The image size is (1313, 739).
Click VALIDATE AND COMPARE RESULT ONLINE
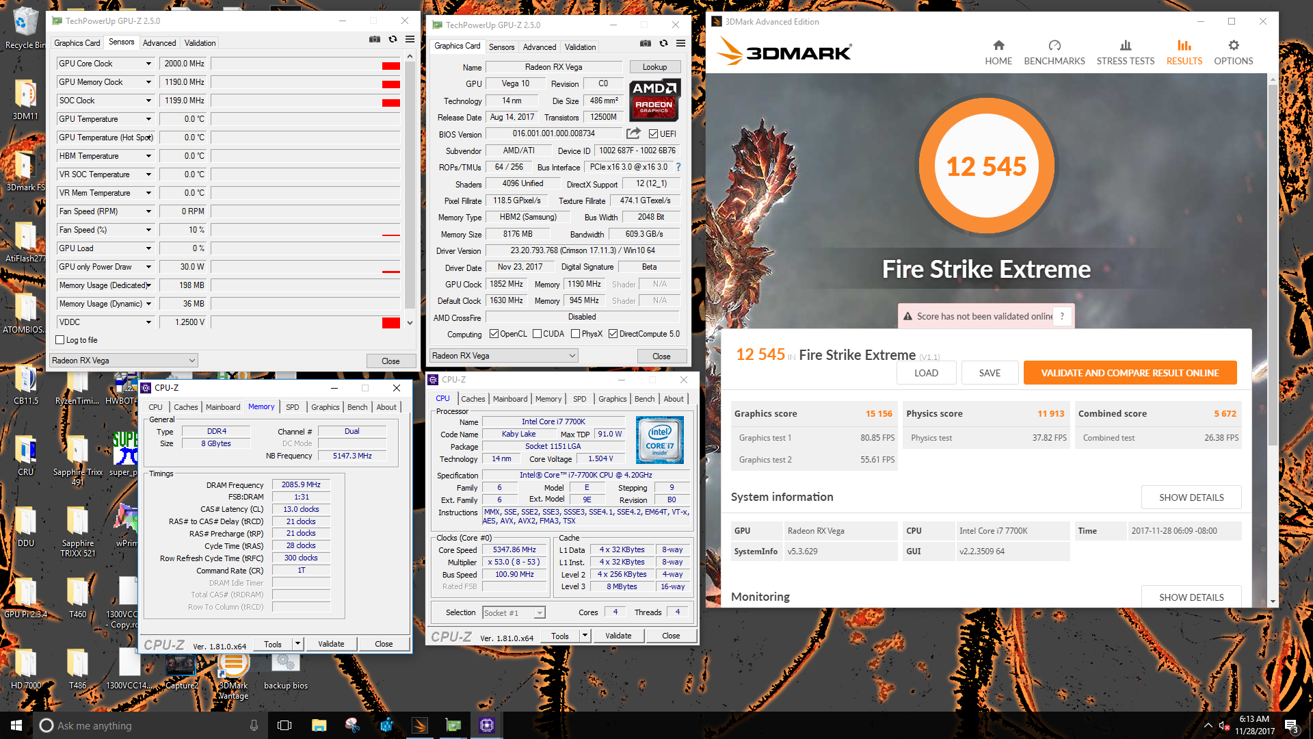(1130, 373)
